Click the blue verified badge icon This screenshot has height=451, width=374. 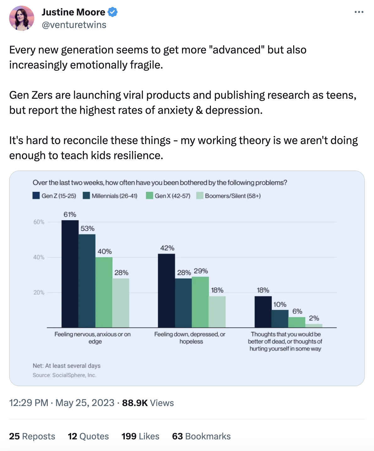[x=113, y=12]
